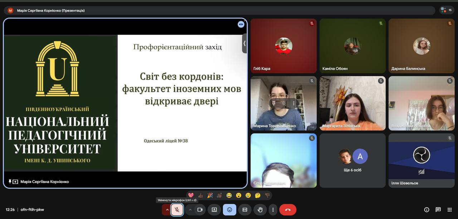Open more options three-dot menu in call bar
The height and width of the screenshot is (219, 458).
[x=273, y=210]
